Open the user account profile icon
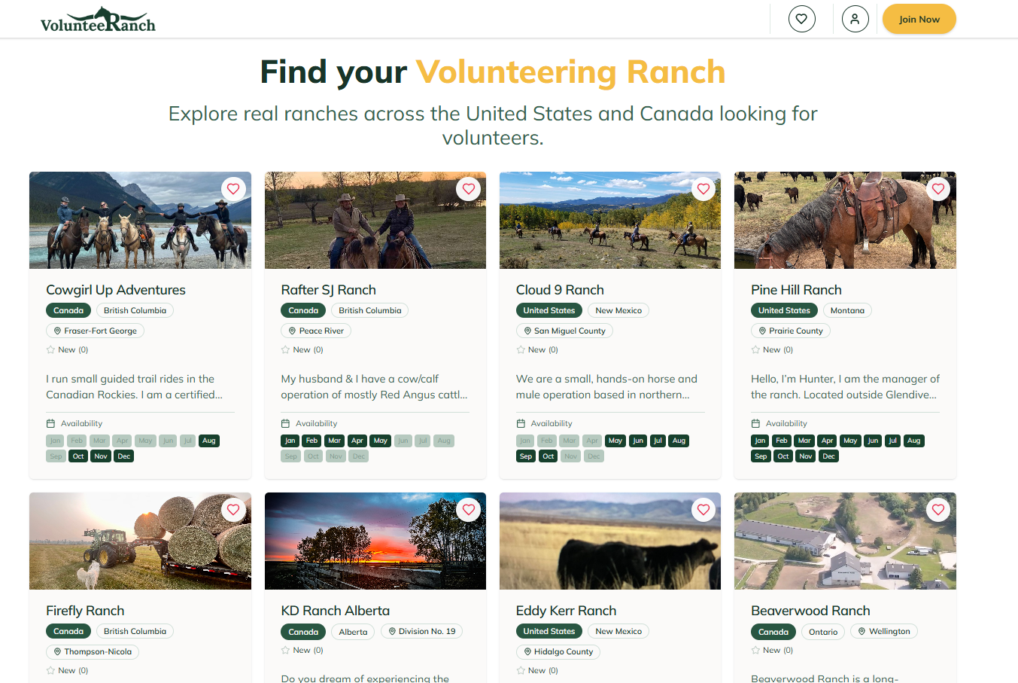 click(855, 19)
